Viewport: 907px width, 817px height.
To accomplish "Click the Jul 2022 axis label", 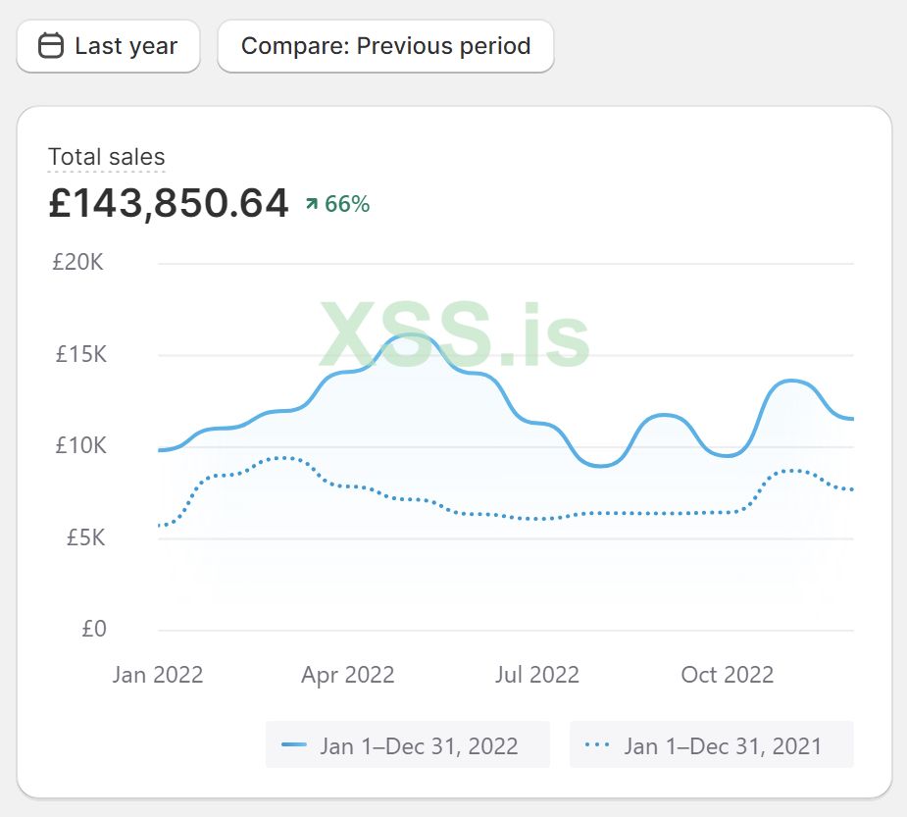I will 537,675.
